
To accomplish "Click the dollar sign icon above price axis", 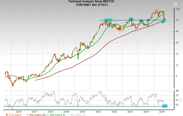I will click(x=175, y=4).
